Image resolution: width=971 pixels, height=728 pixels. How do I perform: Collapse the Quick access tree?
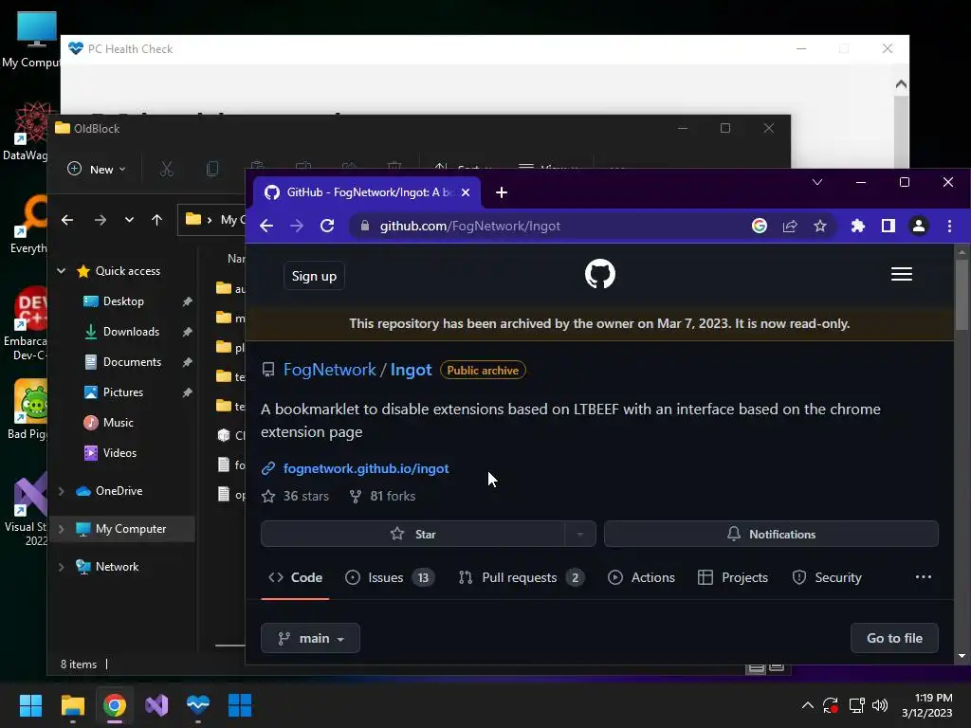pyautogui.click(x=62, y=270)
